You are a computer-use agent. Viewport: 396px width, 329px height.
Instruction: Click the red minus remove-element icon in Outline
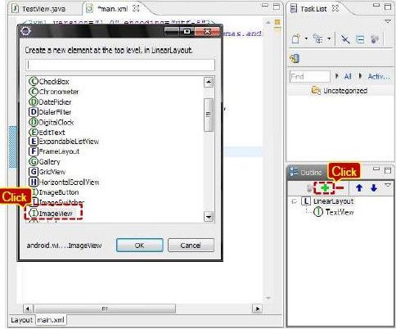[340, 187]
